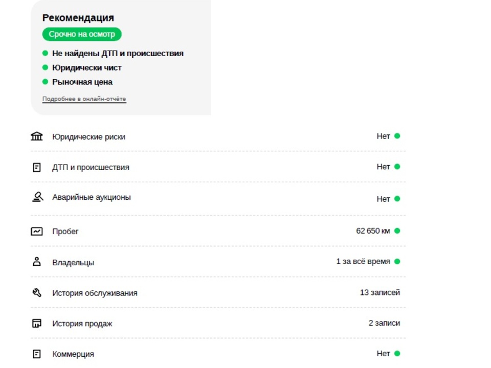Screen dimensions: 491x368
Task: Click the 1 за всё время owners value
Action: click(x=363, y=262)
